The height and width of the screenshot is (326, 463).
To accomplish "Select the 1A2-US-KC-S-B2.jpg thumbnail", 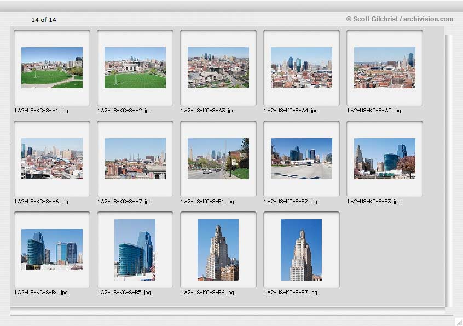I will coord(302,158).
